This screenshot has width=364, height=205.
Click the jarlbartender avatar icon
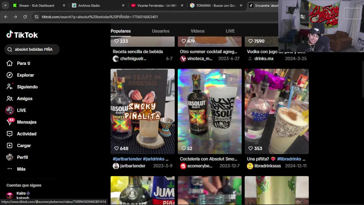click(x=116, y=166)
